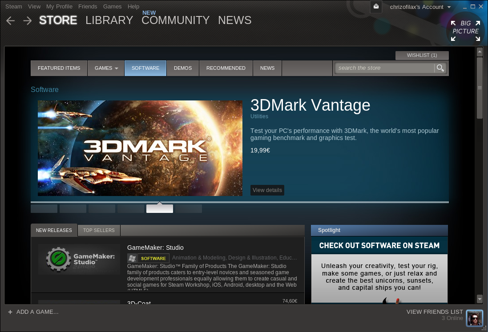Click View details for 3DMark Vantage
This screenshot has width=488, height=332.
click(x=267, y=190)
